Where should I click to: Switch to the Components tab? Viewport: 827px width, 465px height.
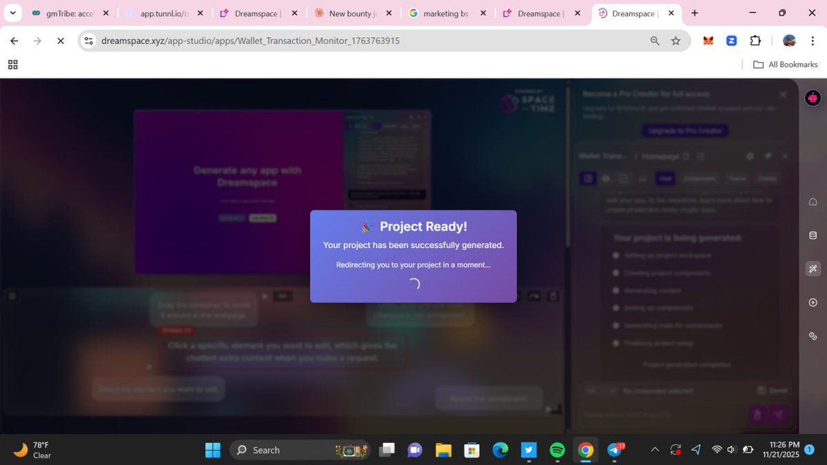[700, 178]
